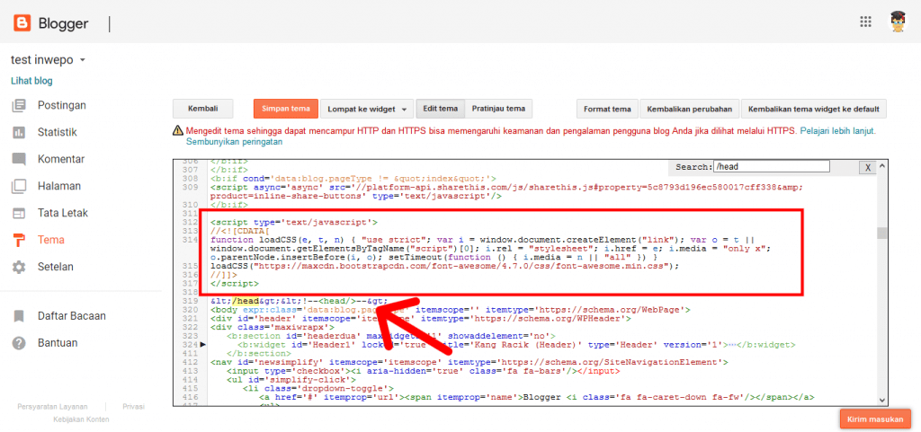
Task: Click the Bantuan question mark icon
Action: click(20, 343)
